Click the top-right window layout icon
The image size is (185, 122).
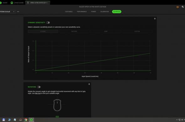point(183,7)
